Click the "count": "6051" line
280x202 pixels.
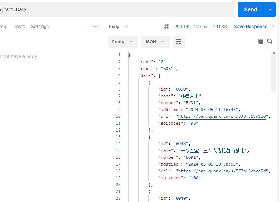[158, 69]
